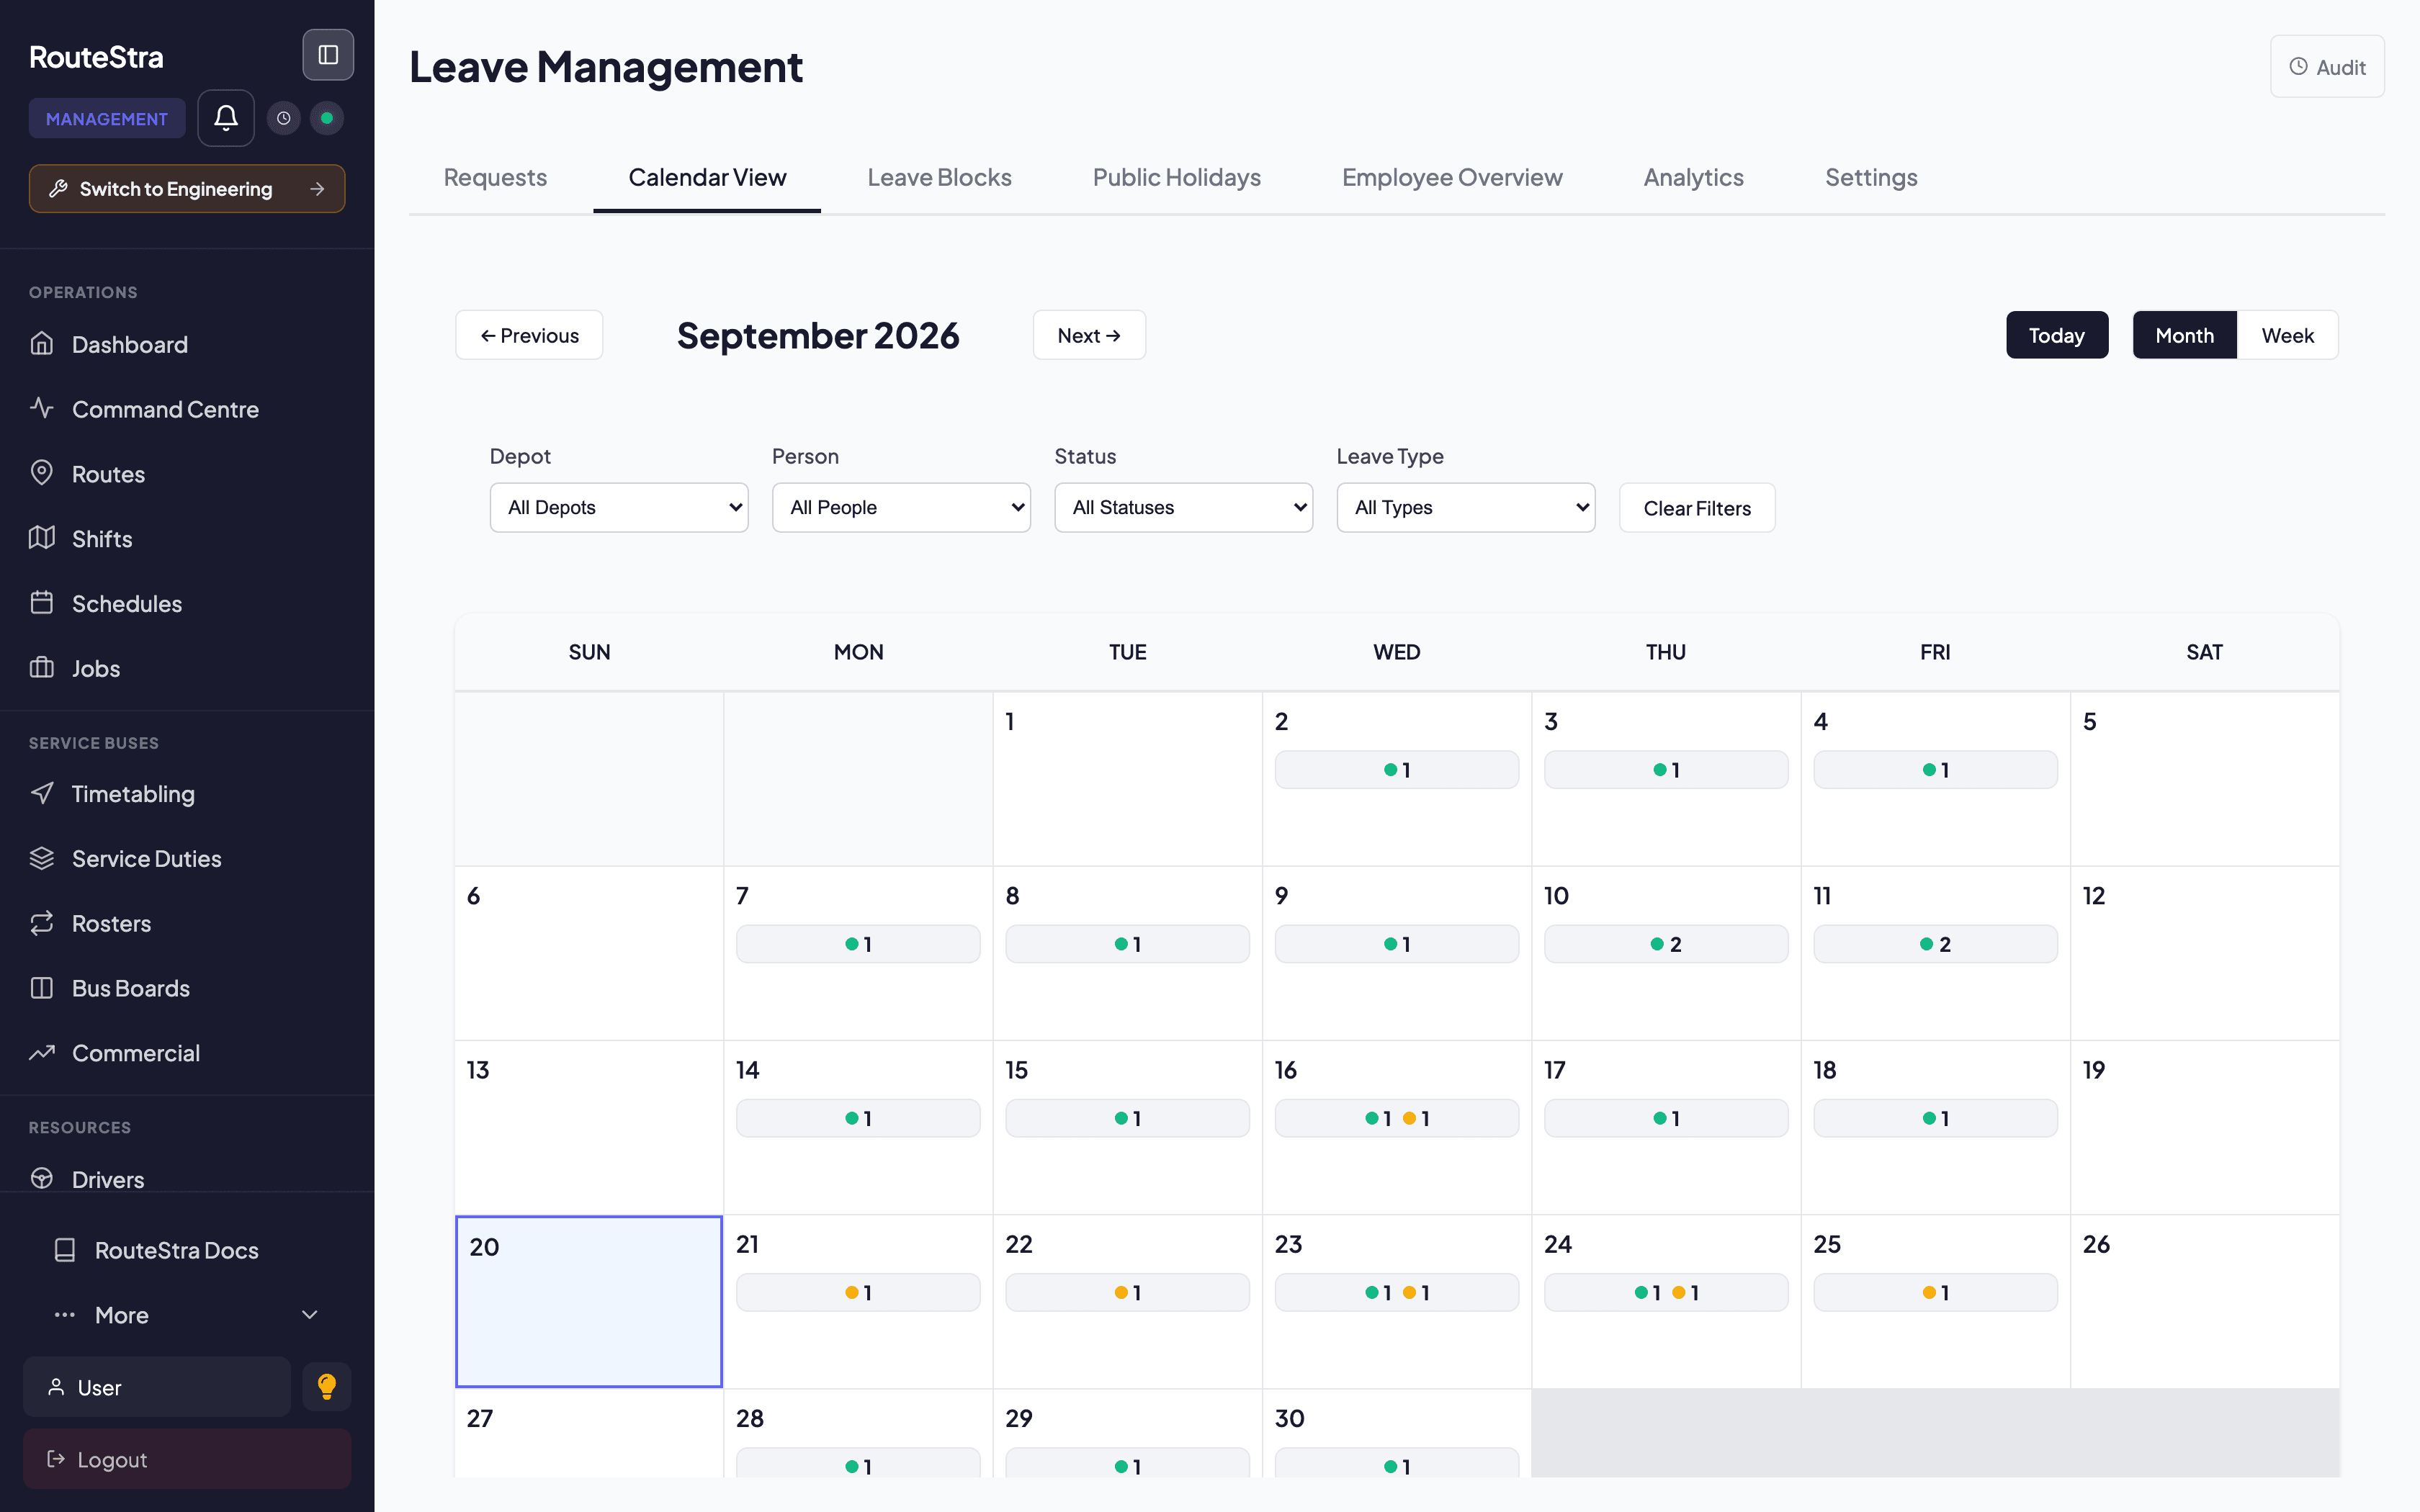
Task: Click the "September 2026" heading
Action: (x=818, y=335)
